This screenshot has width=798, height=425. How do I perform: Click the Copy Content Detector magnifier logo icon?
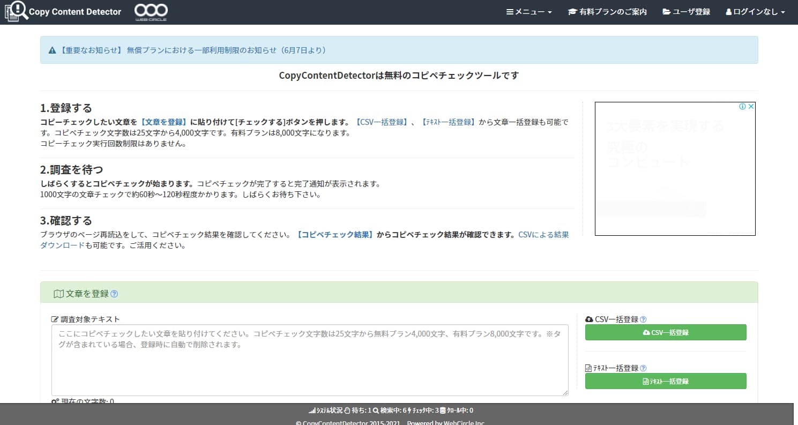point(16,11)
